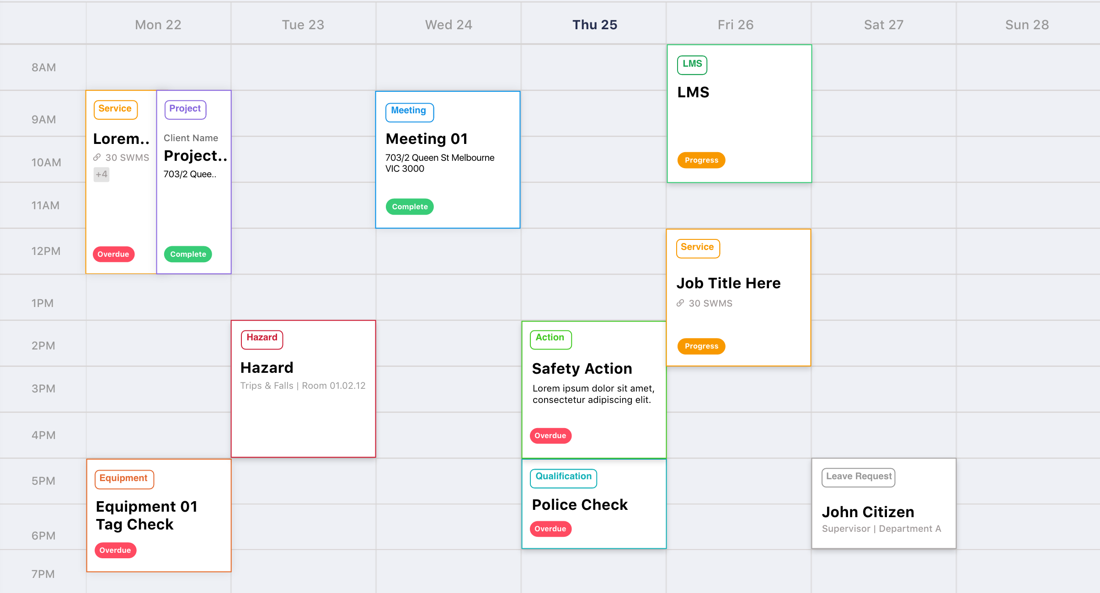Click Overdue badge on Safety Action card
Image resolution: width=1100 pixels, height=593 pixels.
pyautogui.click(x=550, y=436)
